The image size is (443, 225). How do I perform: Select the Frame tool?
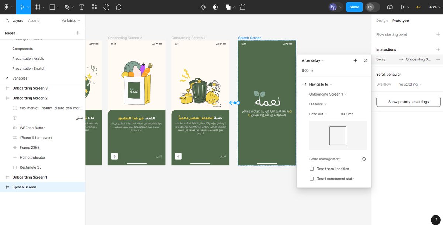click(38, 7)
